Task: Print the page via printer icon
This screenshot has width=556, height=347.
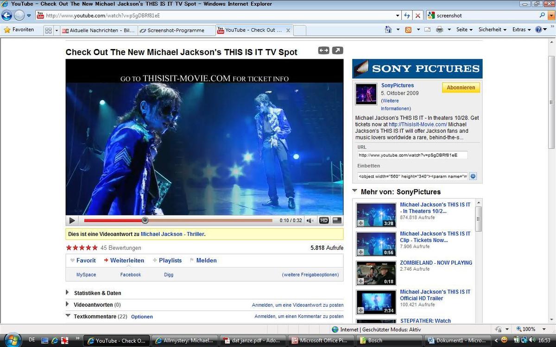Action: (x=439, y=30)
